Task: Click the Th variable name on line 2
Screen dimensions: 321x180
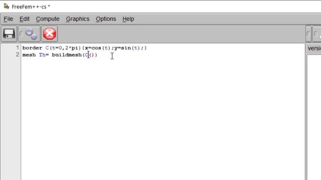Action: tap(42, 55)
